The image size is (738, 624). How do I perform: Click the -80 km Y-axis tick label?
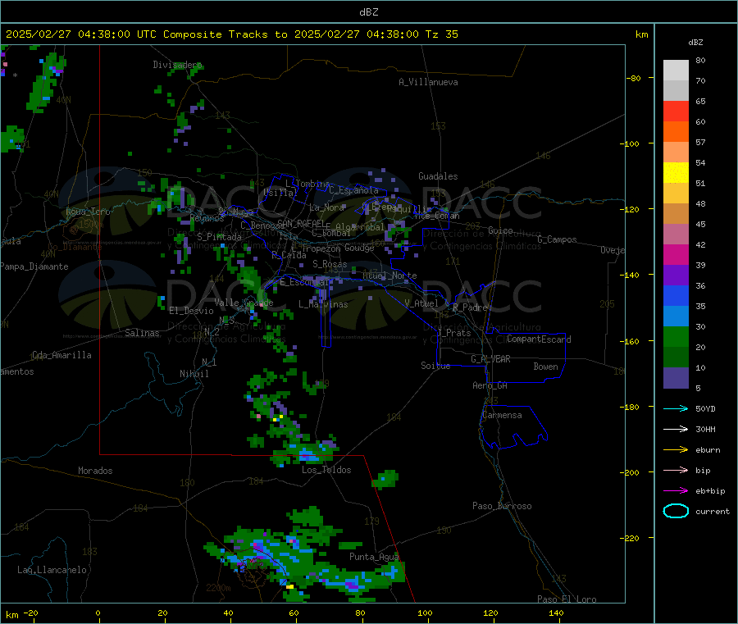click(634, 78)
